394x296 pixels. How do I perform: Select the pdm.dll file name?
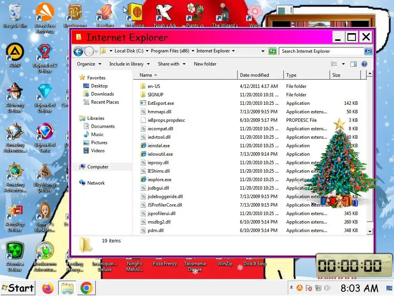click(155, 230)
